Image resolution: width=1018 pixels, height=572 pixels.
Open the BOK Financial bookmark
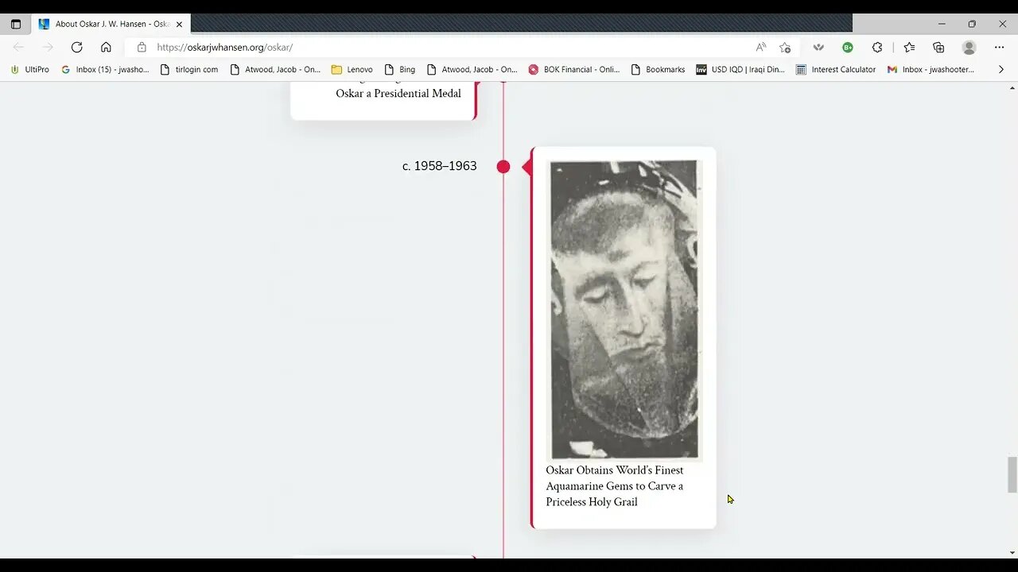click(x=574, y=69)
